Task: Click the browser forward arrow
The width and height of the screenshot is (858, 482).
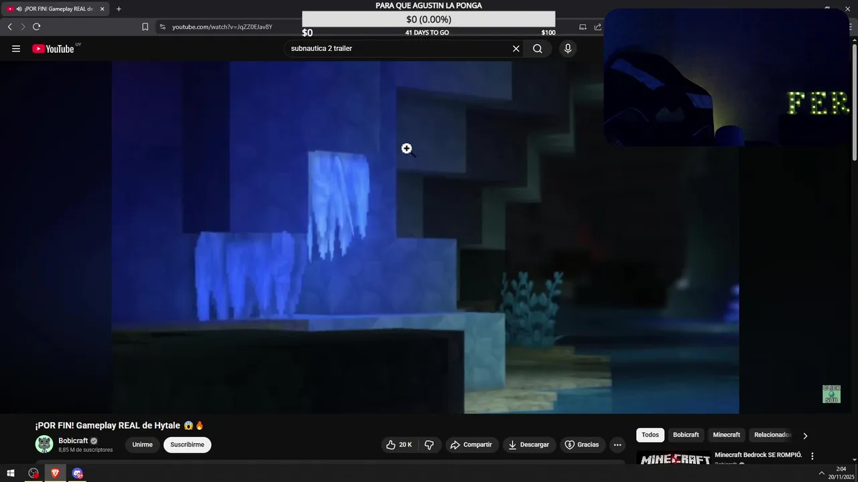Action: pos(23,27)
